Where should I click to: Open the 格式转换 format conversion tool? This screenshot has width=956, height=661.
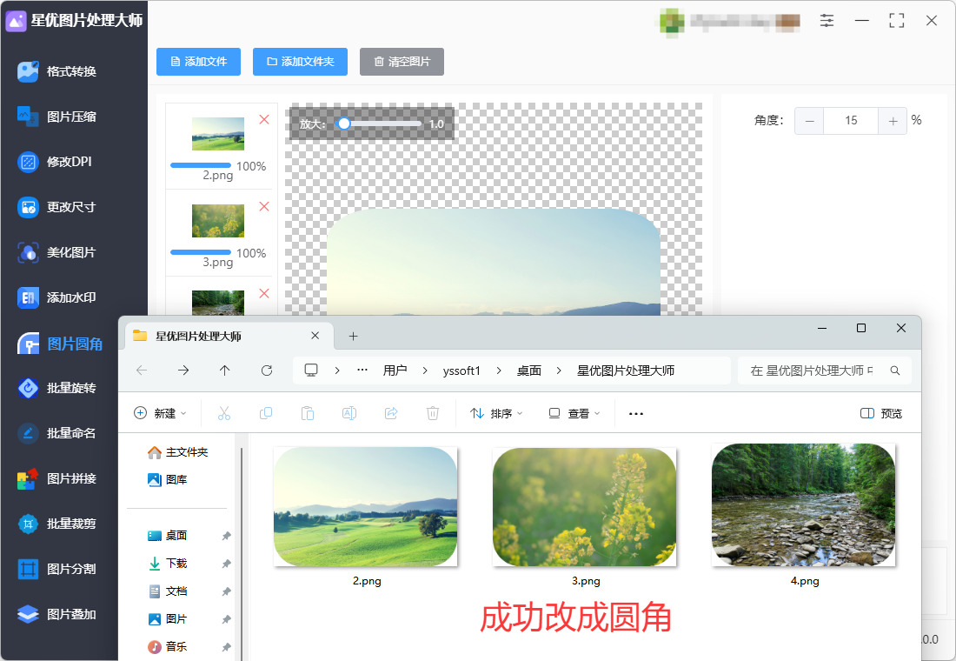57,71
